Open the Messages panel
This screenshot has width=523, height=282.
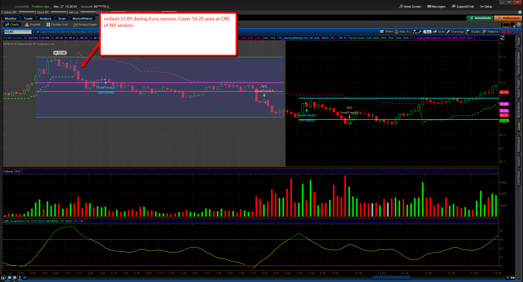pyautogui.click(x=436, y=7)
